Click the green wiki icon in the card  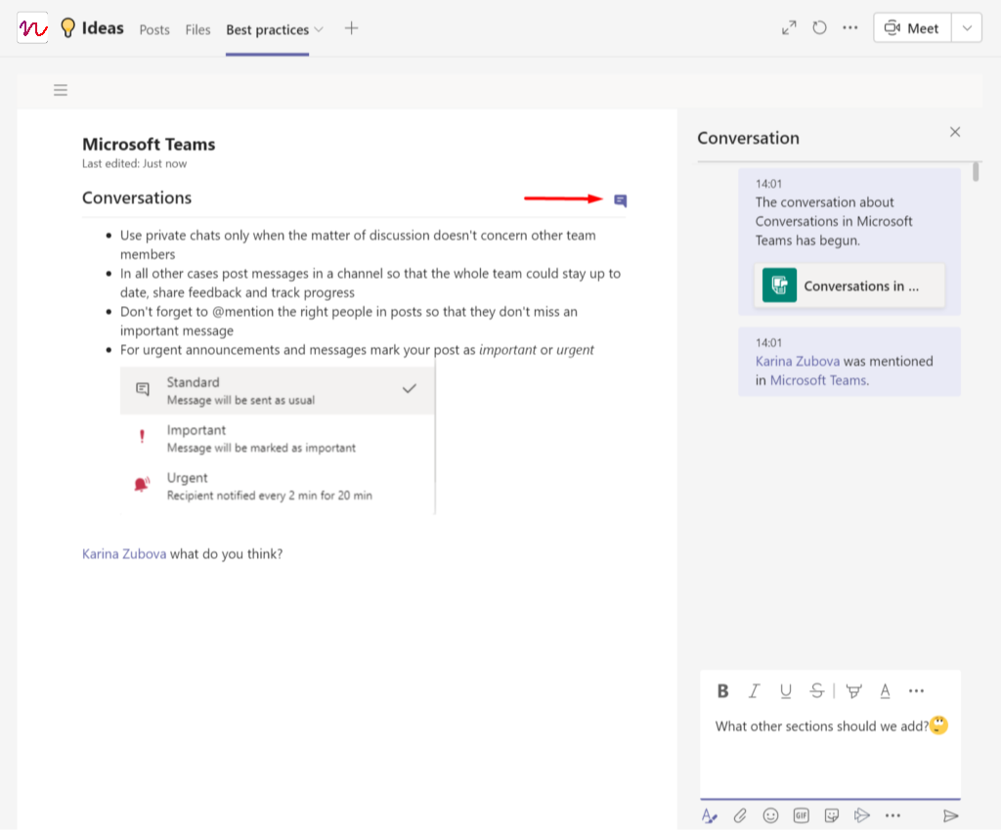pos(779,284)
